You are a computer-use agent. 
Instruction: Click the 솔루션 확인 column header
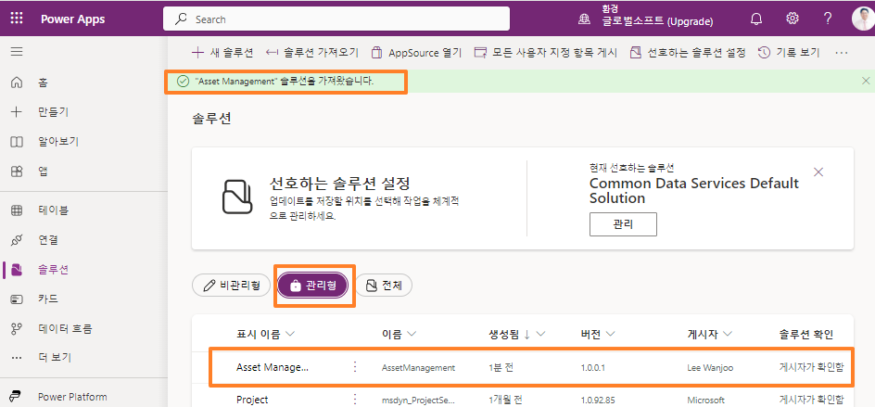tap(805, 334)
